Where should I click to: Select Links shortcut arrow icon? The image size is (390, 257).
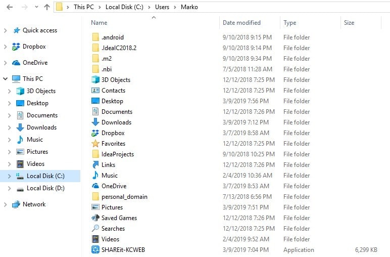coord(95,164)
